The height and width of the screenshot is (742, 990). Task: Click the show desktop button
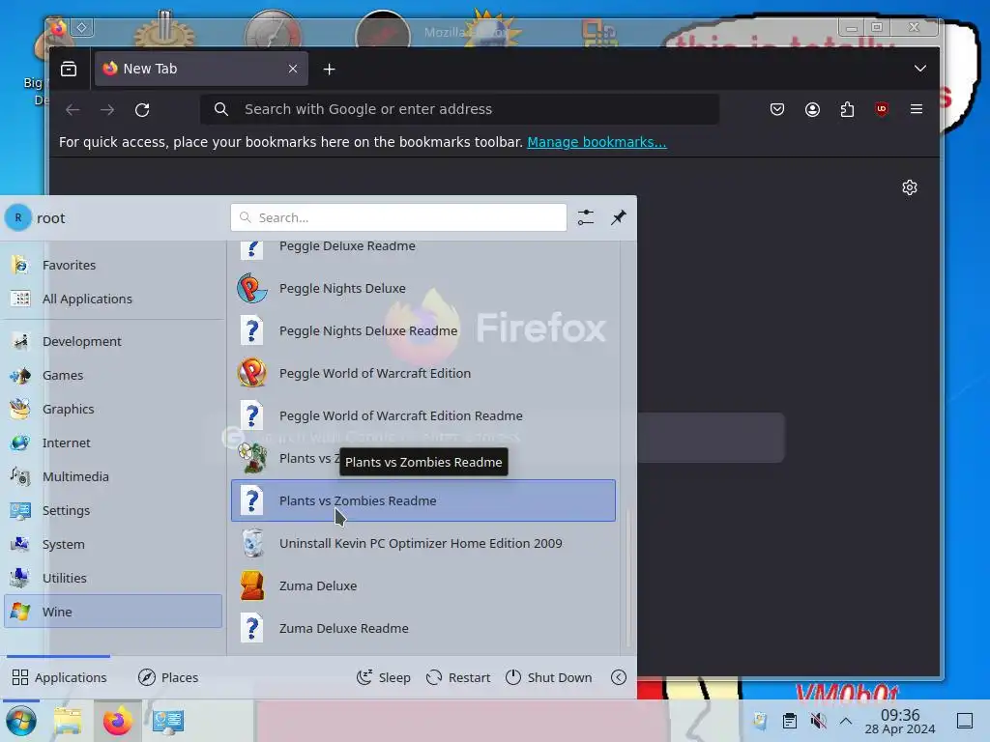tap(965, 721)
